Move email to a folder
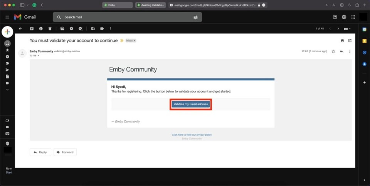The width and height of the screenshot is (370, 186). pyautogui.click(x=93, y=28)
